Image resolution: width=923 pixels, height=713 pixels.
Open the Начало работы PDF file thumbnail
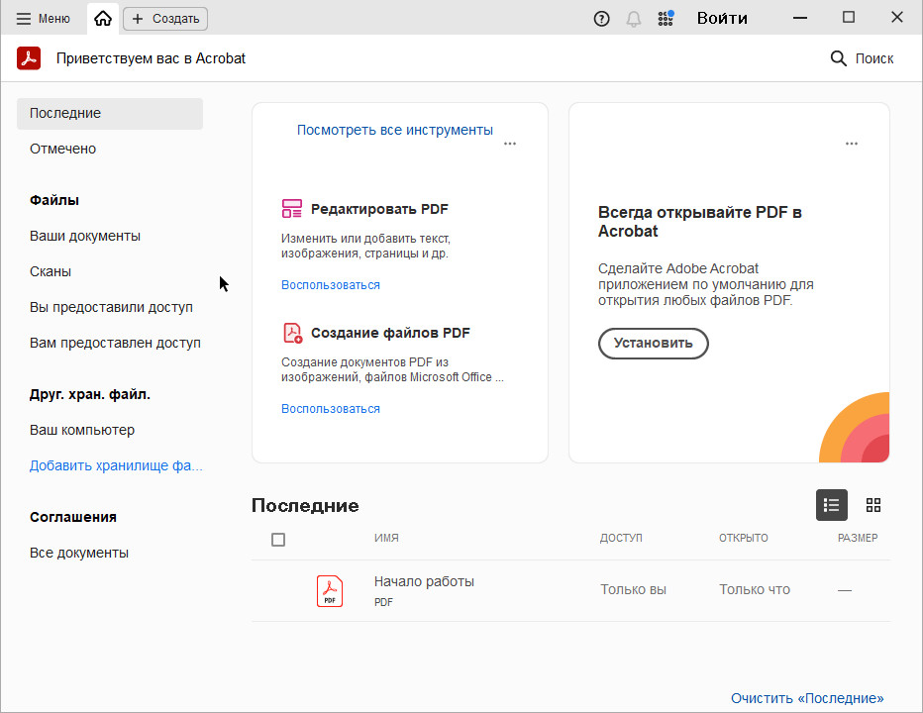click(330, 590)
